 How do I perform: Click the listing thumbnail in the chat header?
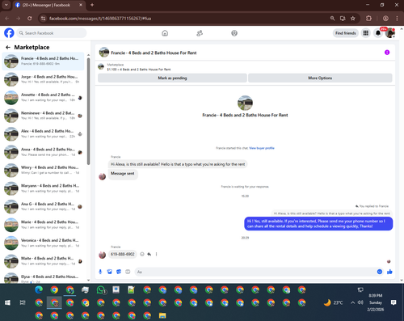[104, 53]
